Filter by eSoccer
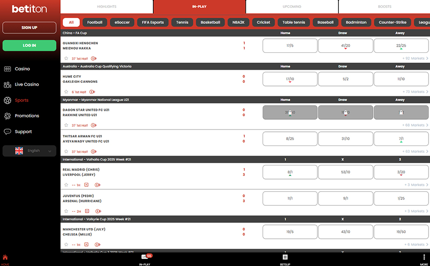This screenshot has height=266, width=430. coord(122,22)
